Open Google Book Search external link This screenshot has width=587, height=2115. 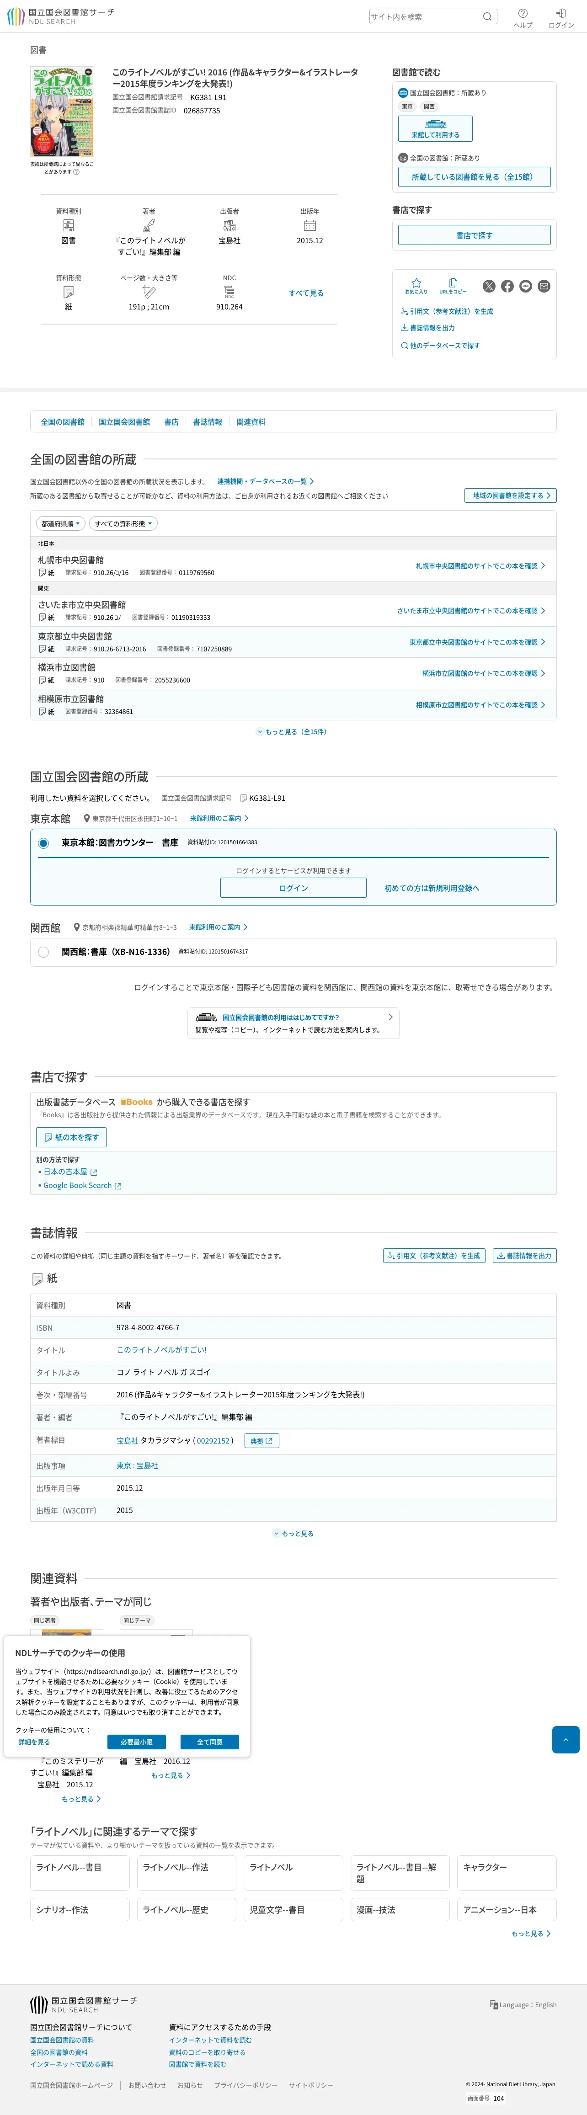pyautogui.click(x=82, y=1186)
